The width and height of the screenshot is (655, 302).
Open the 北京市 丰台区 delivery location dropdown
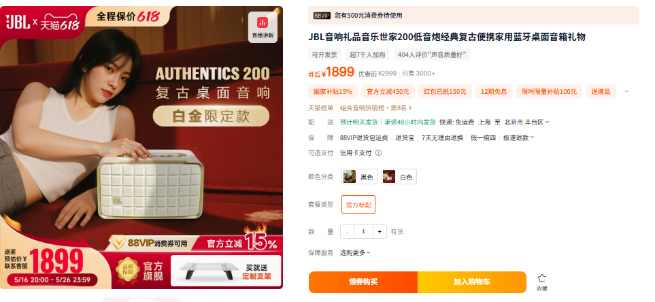(x=526, y=122)
